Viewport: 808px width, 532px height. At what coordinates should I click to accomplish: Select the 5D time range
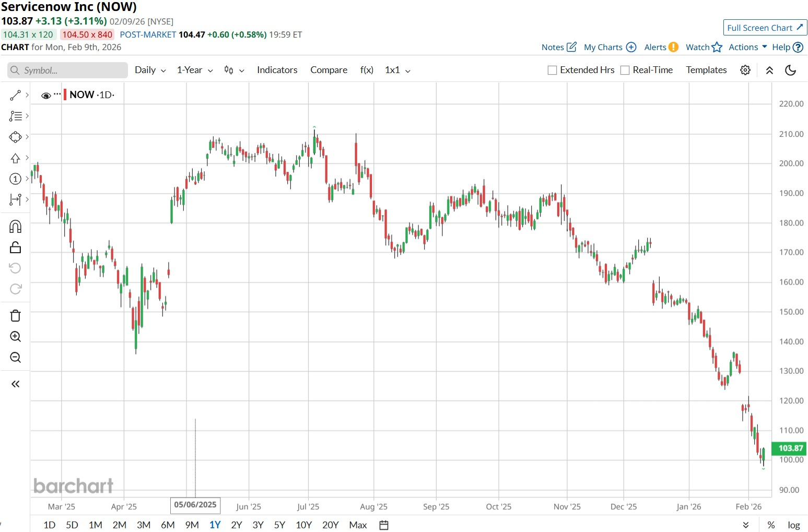pos(72,525)
